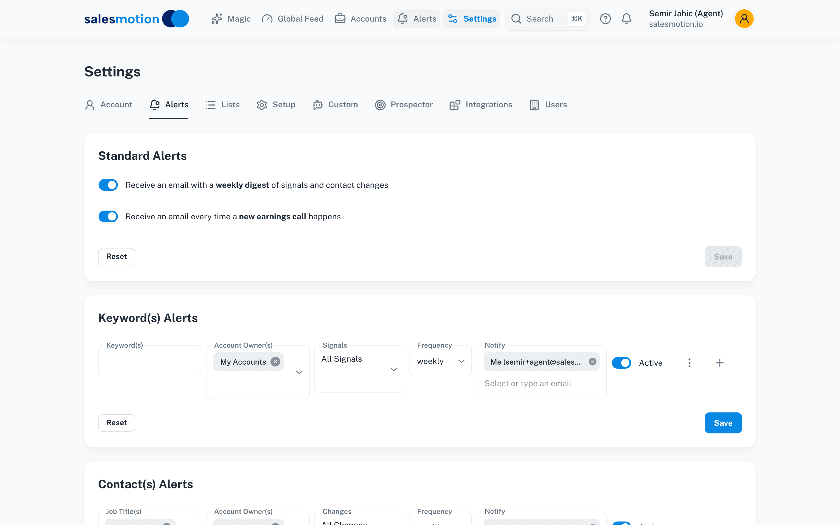
Task: Click the Standard Alerts heading
Action: (142, 156)
